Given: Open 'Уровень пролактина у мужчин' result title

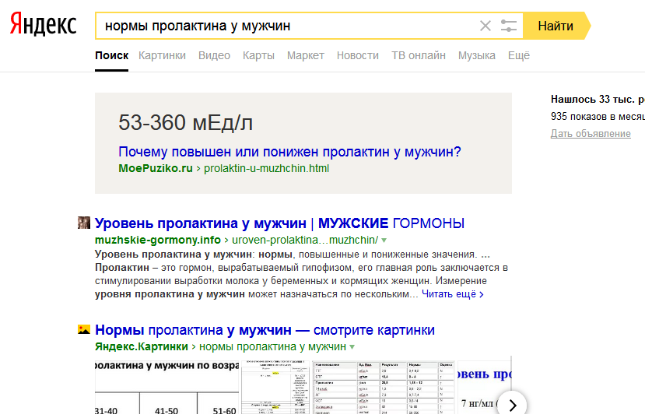Looking at the screenshot, I should pos(280,223).
